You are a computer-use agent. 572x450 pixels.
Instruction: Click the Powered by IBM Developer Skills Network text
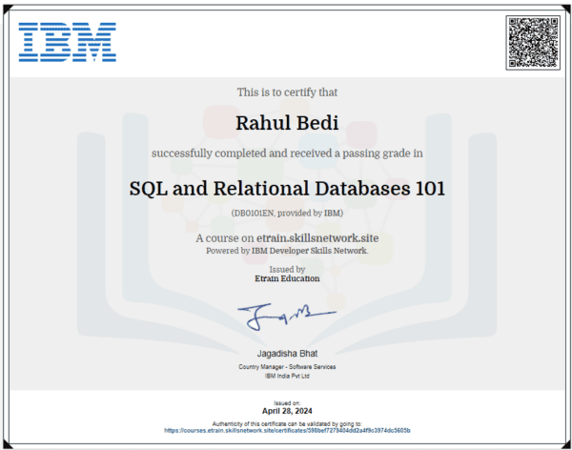(286, 250)
